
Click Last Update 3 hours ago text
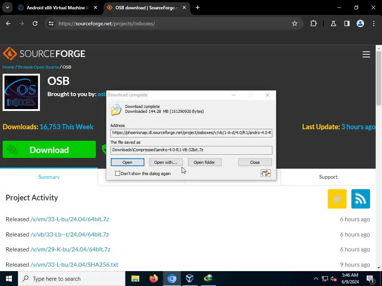[339, 127]
